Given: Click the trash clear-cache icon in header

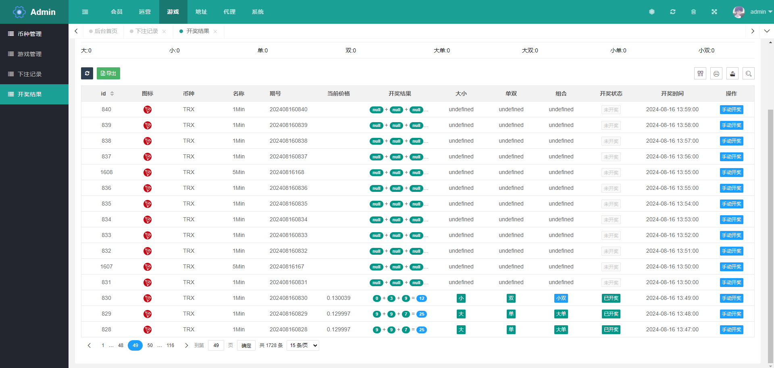Looking at the screenshot, I should (x=693, y=12).
